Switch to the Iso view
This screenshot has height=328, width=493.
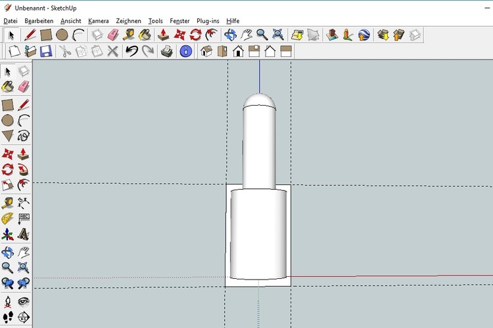pyautogui.click(x=206, y=51)
